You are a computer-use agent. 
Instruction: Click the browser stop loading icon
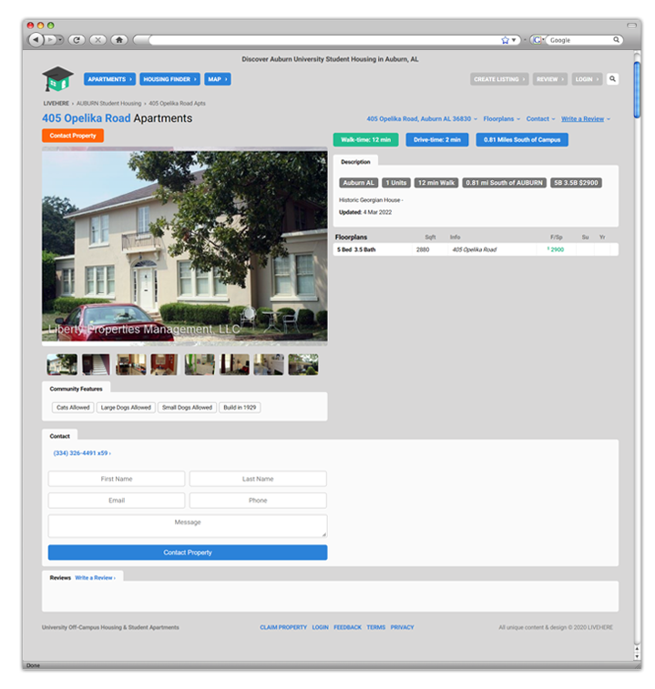[97, 40]
